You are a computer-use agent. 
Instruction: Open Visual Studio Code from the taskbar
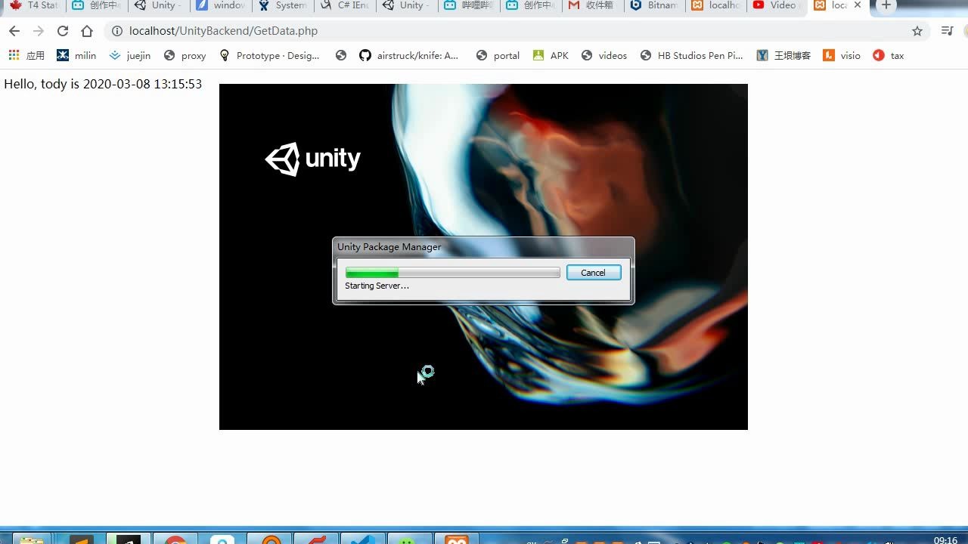(364, 539)
